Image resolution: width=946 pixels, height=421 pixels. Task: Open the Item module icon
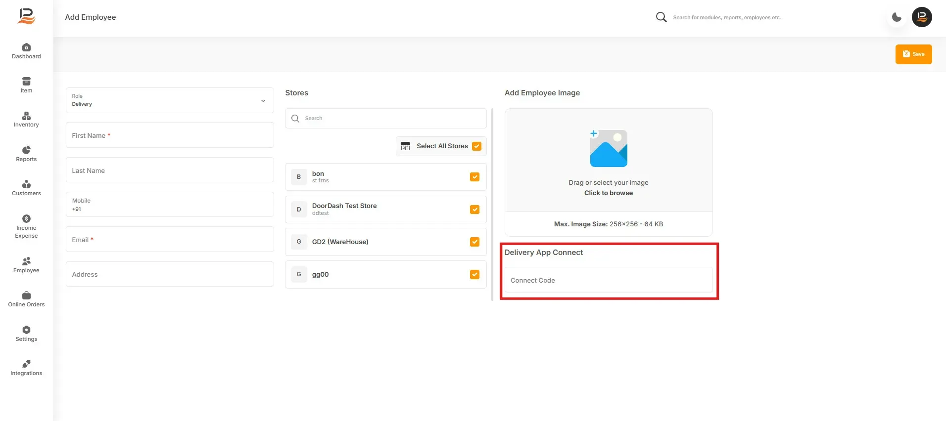[26, 82]
